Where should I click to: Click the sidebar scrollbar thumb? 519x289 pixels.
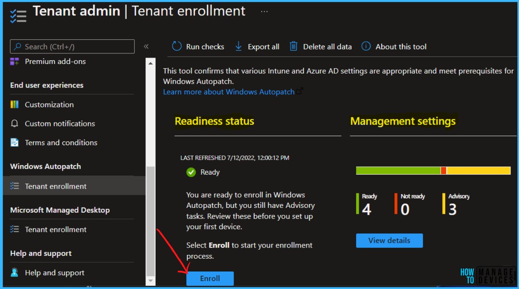[151, 221]
